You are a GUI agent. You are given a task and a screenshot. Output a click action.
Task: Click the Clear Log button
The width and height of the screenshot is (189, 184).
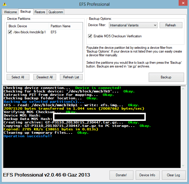click(173, 175)
